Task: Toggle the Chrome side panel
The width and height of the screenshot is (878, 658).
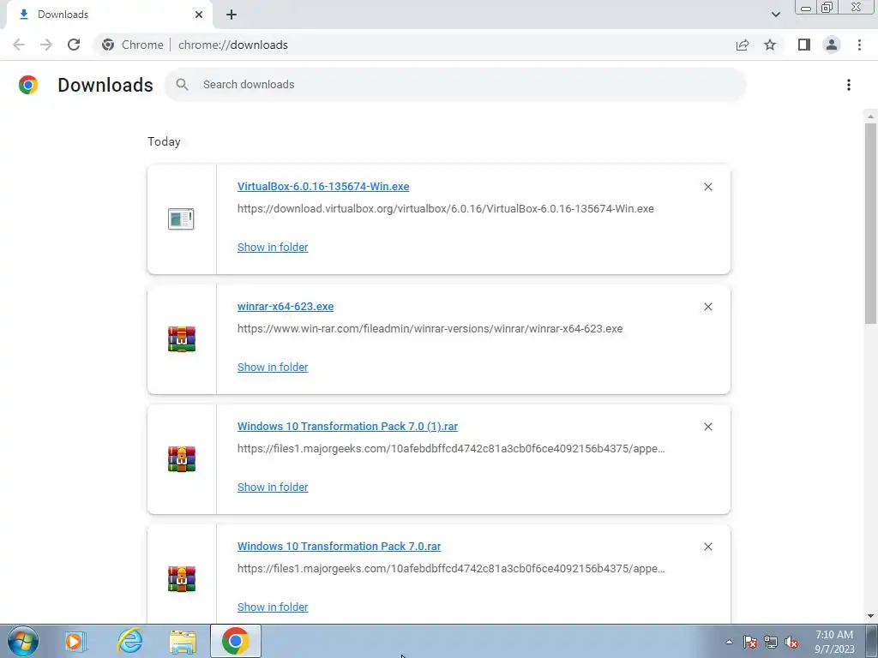Action: [804, 45]
